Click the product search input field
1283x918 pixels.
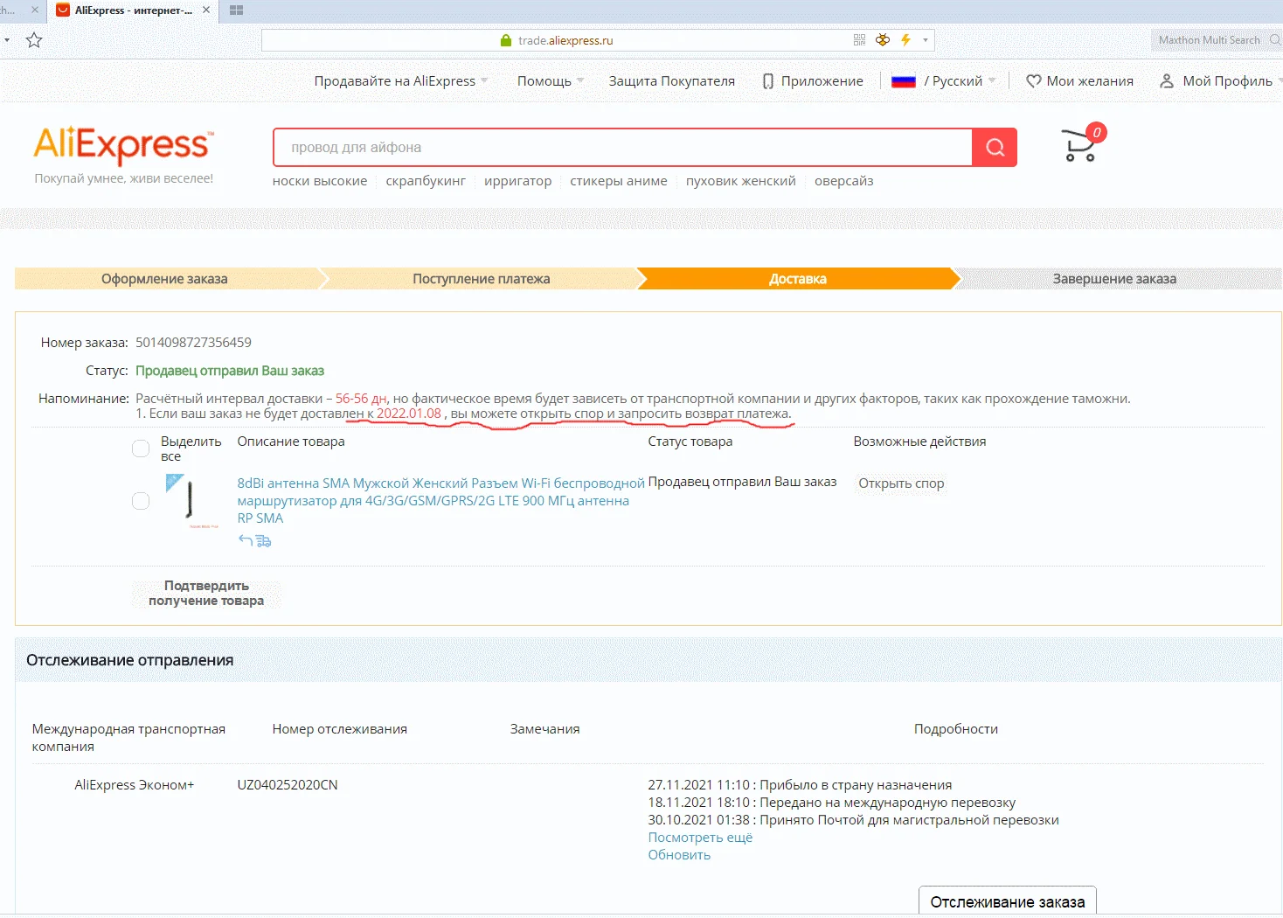point(623,147)
